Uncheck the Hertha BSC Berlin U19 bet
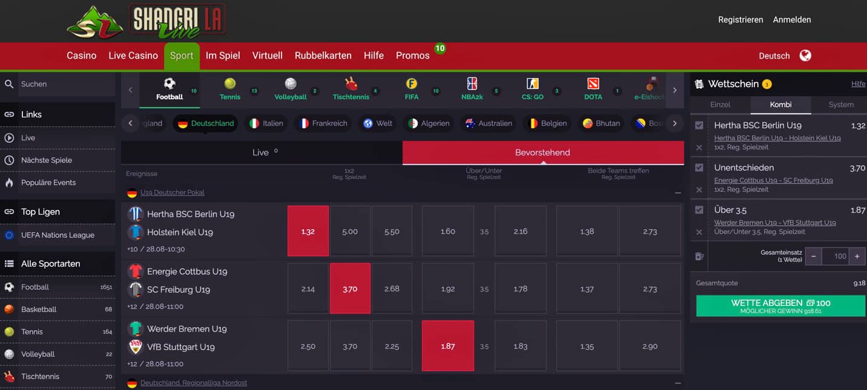 [x=699, y=125]
